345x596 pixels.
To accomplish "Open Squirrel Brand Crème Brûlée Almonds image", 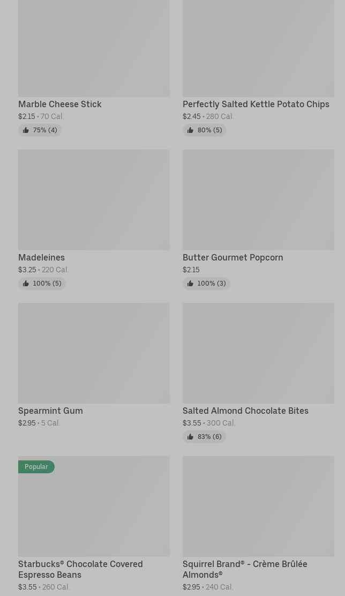I will 258,506.
